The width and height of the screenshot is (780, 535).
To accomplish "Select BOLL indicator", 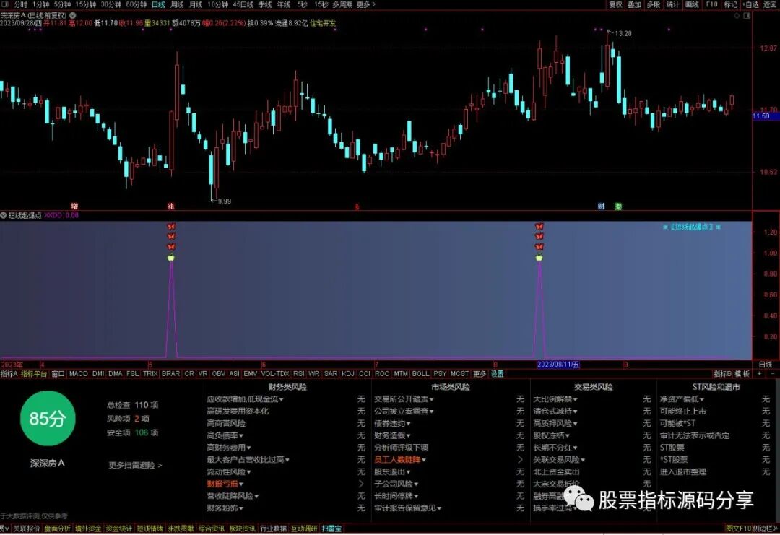I will pyautogui.click(x=420, y=373).
